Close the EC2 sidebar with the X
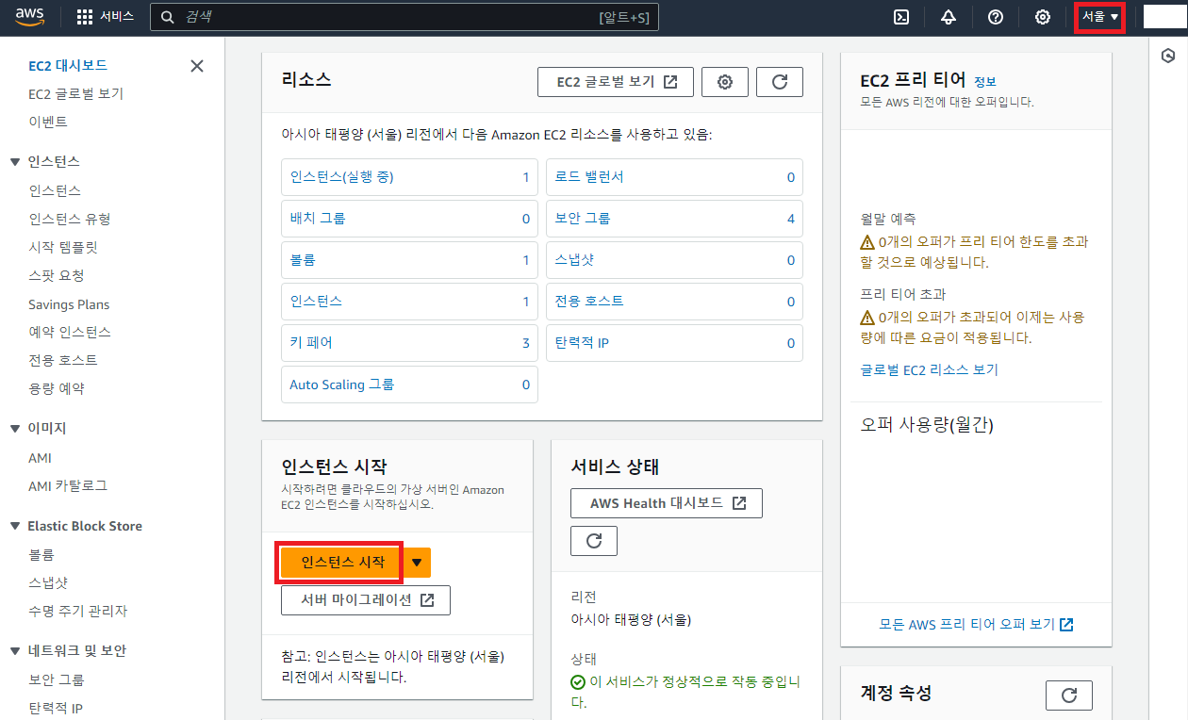 [x=197, y=66]
